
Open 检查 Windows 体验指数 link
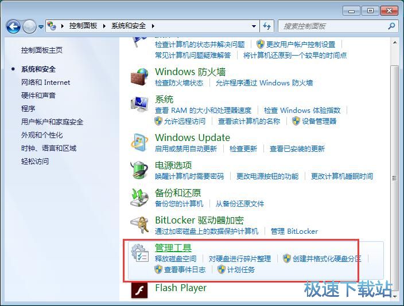(x=302, y=111)
